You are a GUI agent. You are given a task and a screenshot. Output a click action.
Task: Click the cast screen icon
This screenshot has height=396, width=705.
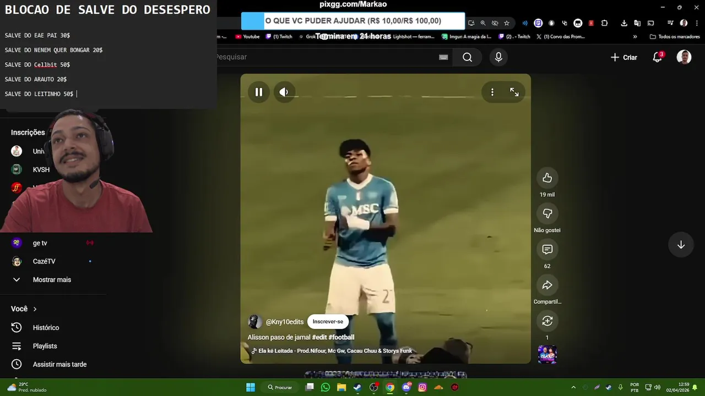650,23
